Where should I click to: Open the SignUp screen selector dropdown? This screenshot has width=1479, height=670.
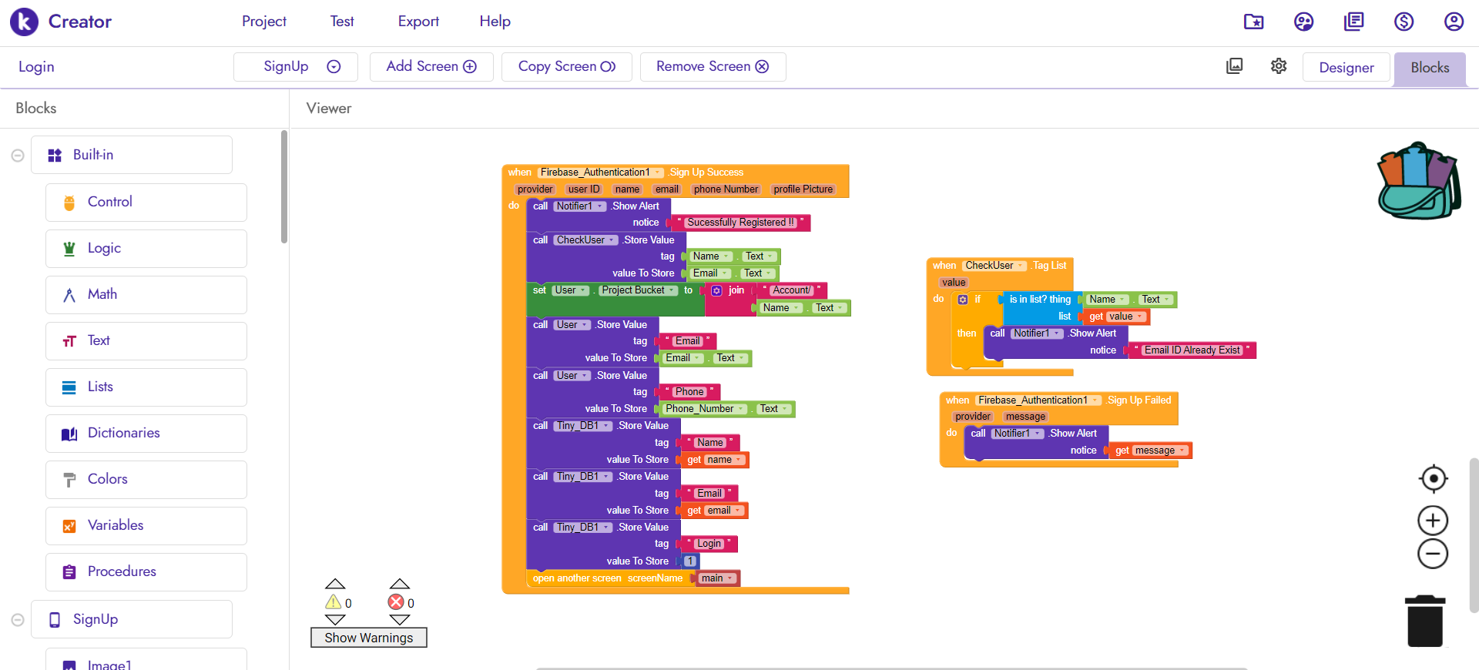coord(296,67)
